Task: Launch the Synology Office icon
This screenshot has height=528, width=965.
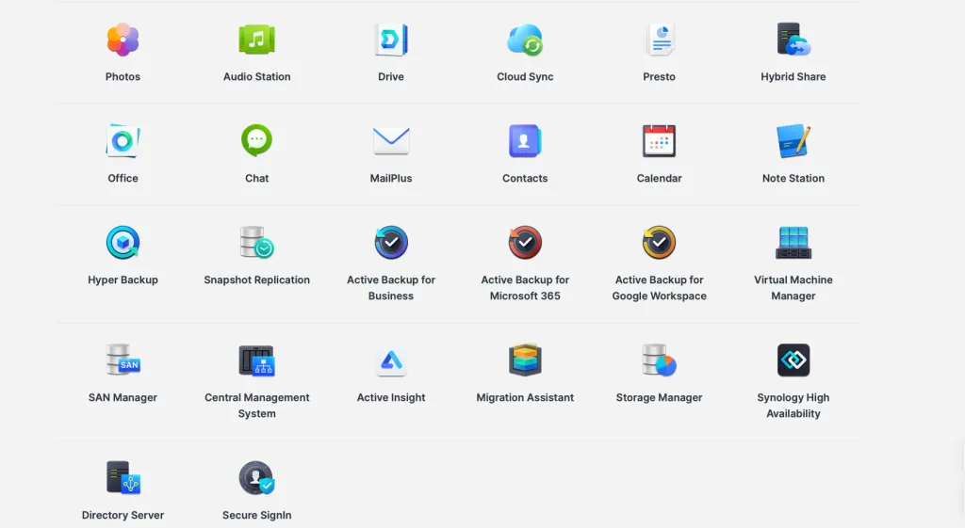Action: point(123,141)
